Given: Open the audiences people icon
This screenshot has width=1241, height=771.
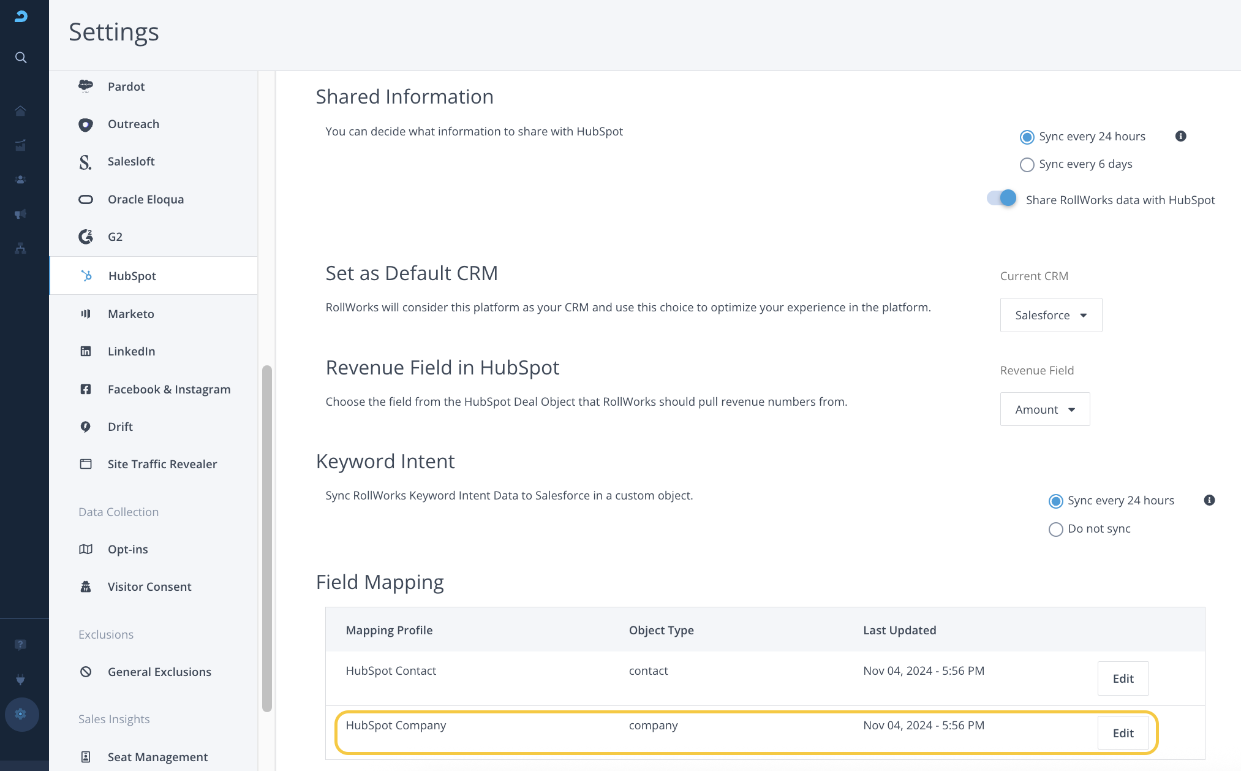Looking at the screenshot, I should [20, 180].
